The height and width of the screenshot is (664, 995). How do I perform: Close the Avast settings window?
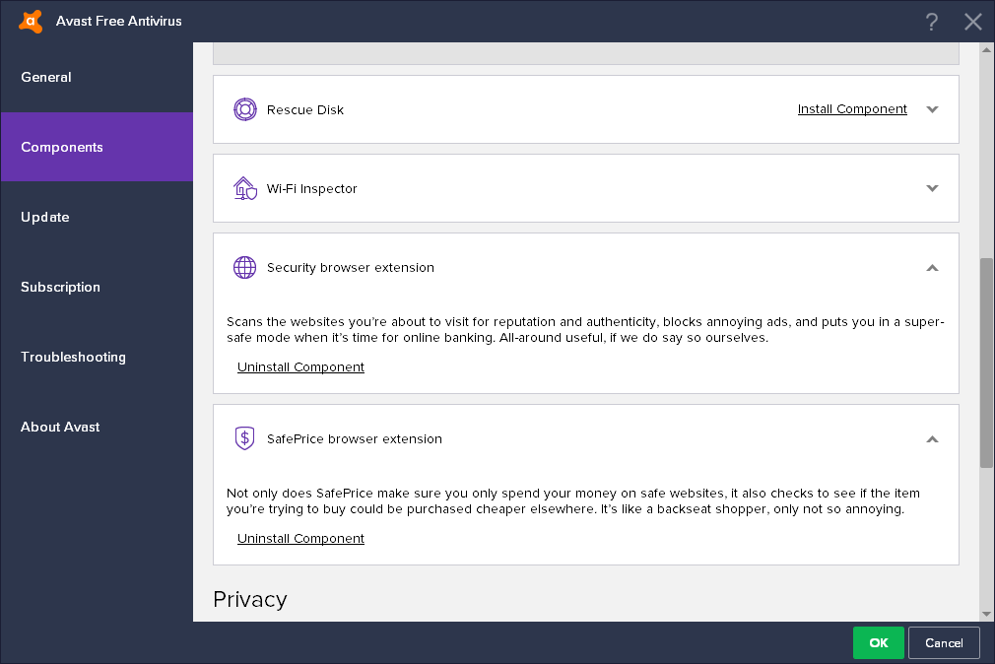click(x=972, y=22)
